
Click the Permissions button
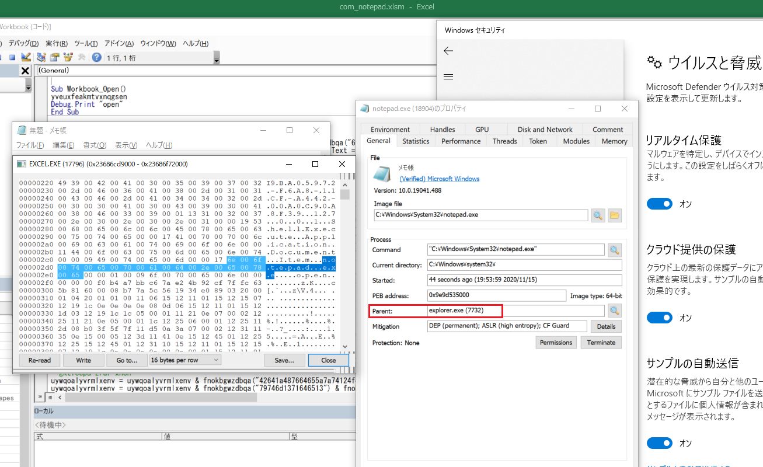tap(556, 343)
